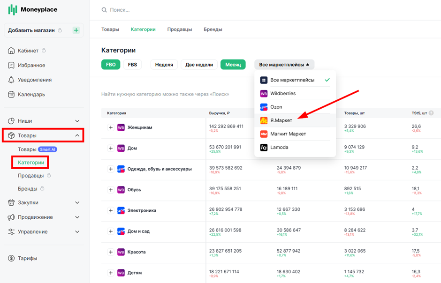
Task: Sort by Товары, шт column header
Action: [354, 113]
